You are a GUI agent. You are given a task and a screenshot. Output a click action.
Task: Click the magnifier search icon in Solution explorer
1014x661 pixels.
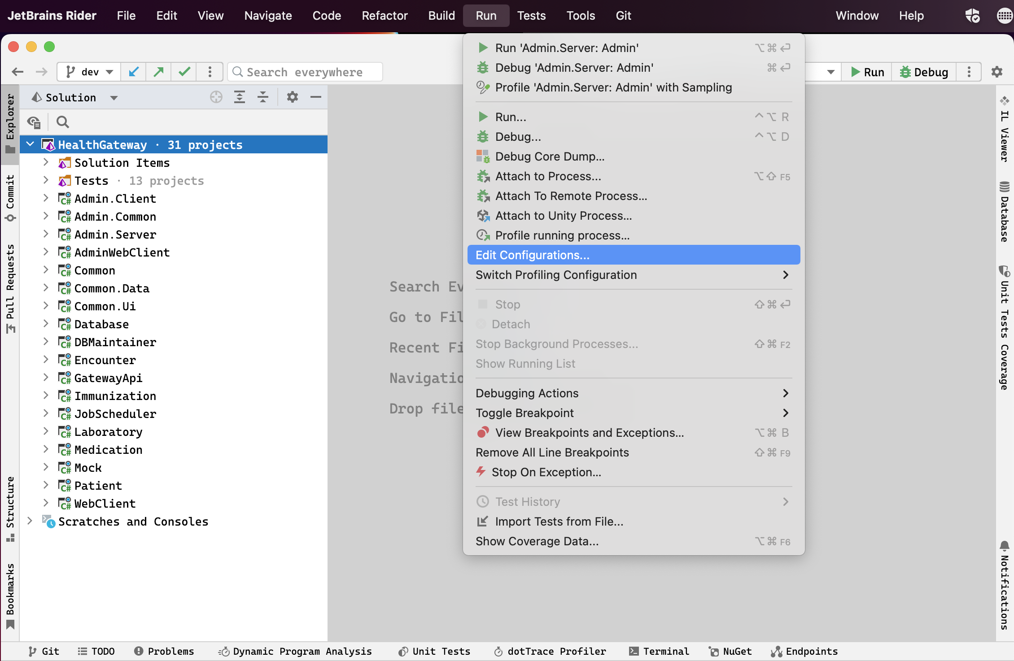63,122
